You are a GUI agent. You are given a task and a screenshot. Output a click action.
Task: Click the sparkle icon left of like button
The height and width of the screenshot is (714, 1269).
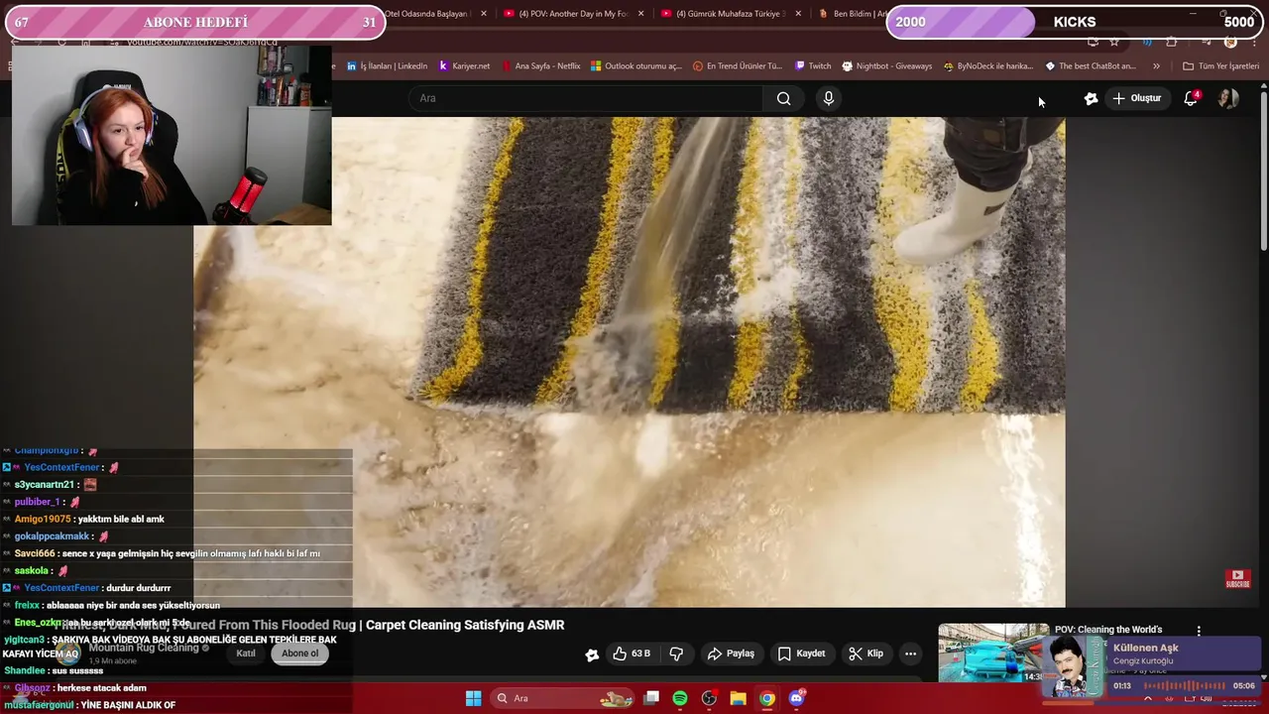pyautogui.click(x=592, y=654)
